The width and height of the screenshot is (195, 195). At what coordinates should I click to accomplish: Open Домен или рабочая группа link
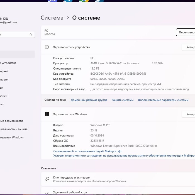[x=89, y=100]
